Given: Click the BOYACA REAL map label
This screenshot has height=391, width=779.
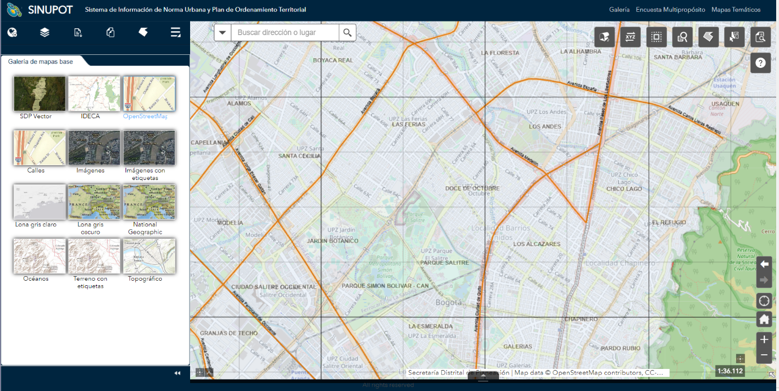Looking at the screenshot, I should [333, 60].
